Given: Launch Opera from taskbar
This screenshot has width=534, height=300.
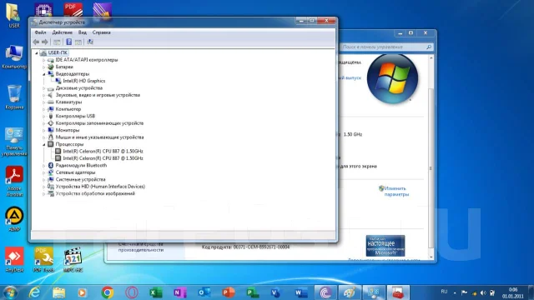Looking at the screenshot, I should tap(132, 292).
